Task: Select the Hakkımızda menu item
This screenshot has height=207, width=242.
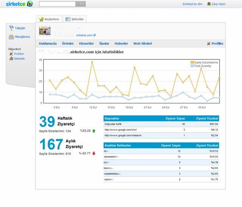Action: (x=48, y=44)
